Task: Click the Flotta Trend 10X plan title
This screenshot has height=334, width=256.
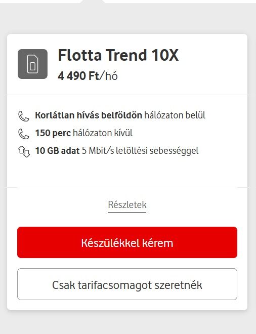Action: coord(118,55)
